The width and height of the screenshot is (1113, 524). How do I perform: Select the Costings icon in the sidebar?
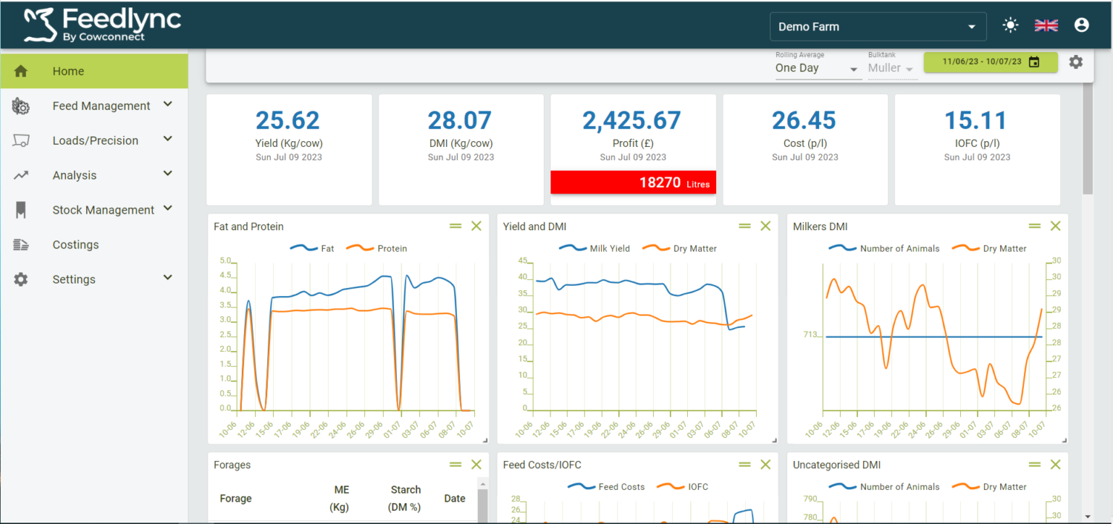(x=21, y=244)
